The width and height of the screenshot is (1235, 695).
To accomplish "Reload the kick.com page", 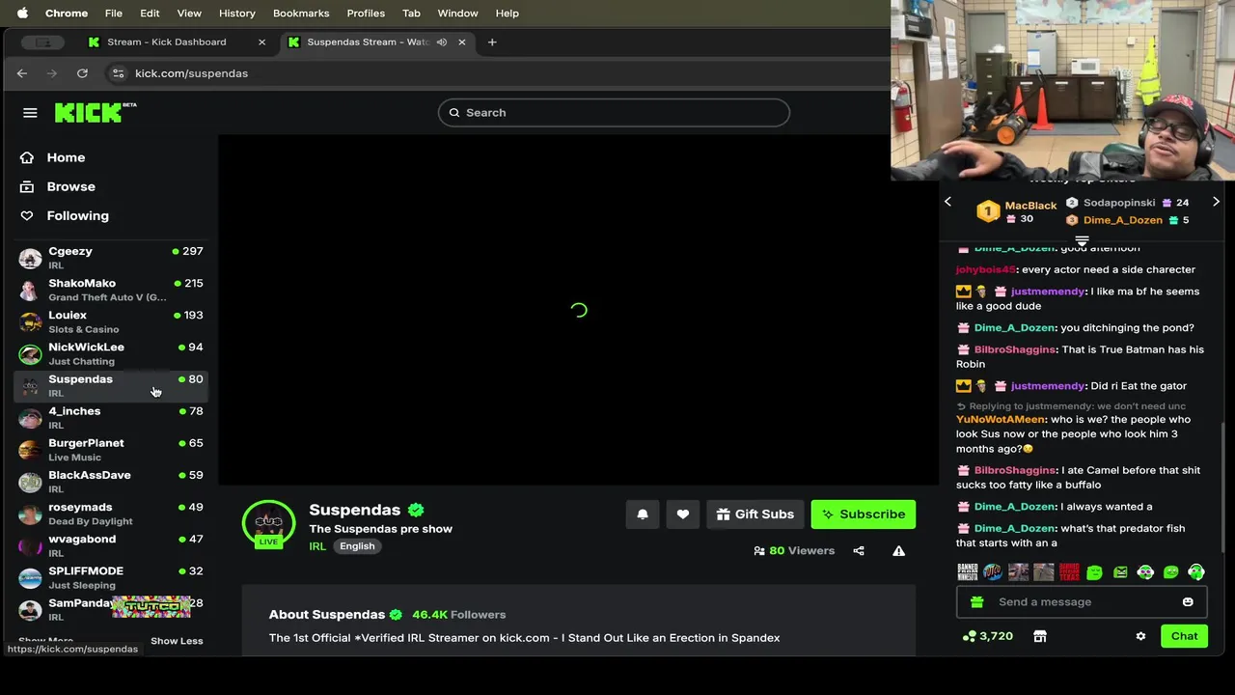I will pyautogui.click(x=82, y=73).
